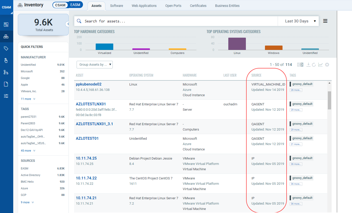Select the Assets tab
352x213 pixels.
coord(96,6)
